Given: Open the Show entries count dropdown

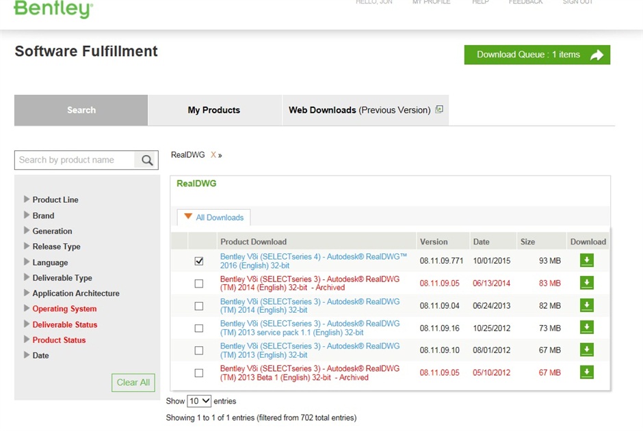Looking at the screenshot, I should click(x=199, y=401).
